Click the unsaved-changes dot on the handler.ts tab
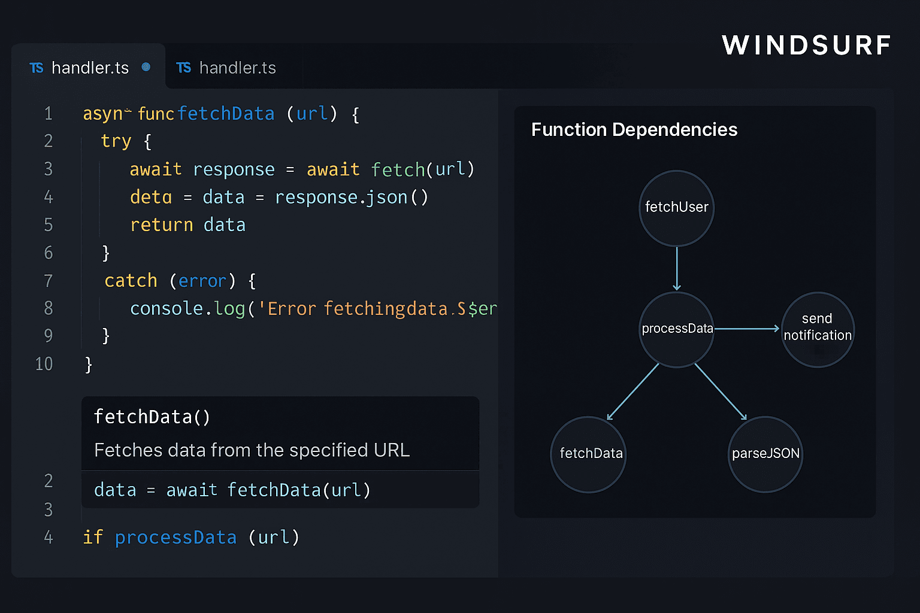This screenshot has width=920, height=613. 146,67
